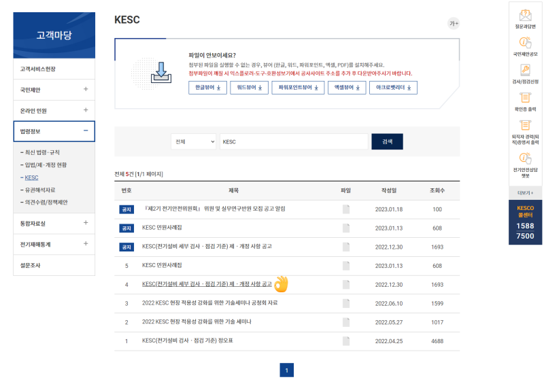
Task: Select 유권해석자료 submenu
Action: (40, 190)
